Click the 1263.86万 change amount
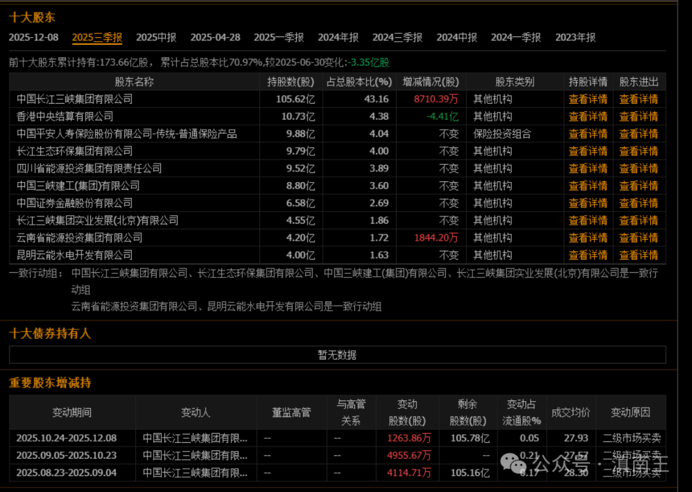The image size is (692, 492). tap(409, 438)
